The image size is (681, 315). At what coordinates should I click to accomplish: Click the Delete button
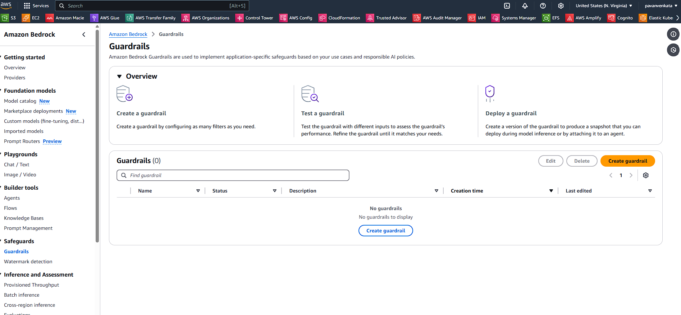582,161
